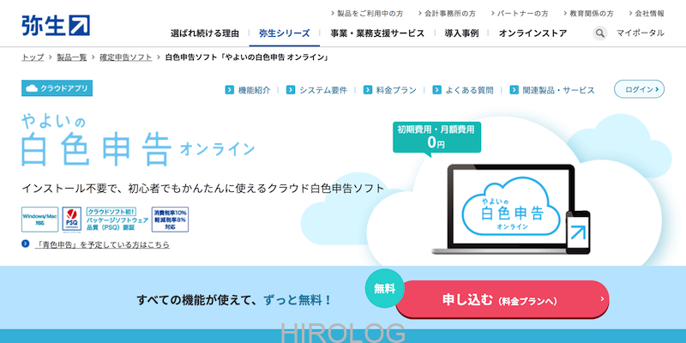Go to 製品一覧 breadcrumb
The image size is (686, 343).
[x=72, y=57]
